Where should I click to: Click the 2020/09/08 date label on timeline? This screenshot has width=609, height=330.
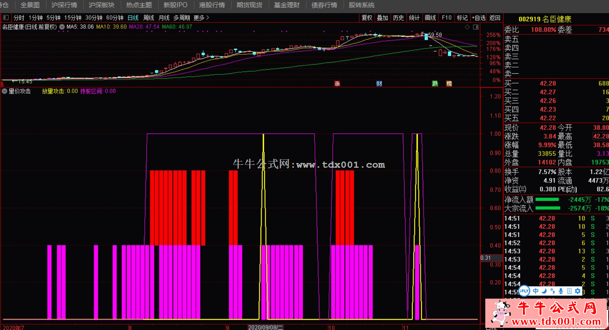point(265,327)
